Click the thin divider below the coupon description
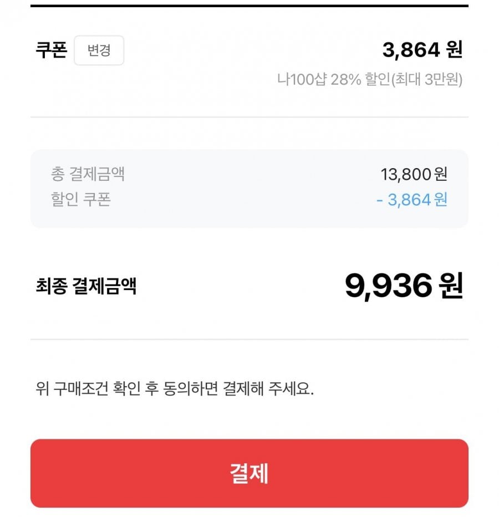The height and width of the screenshot is (517, 499). (x=249, y=117)
